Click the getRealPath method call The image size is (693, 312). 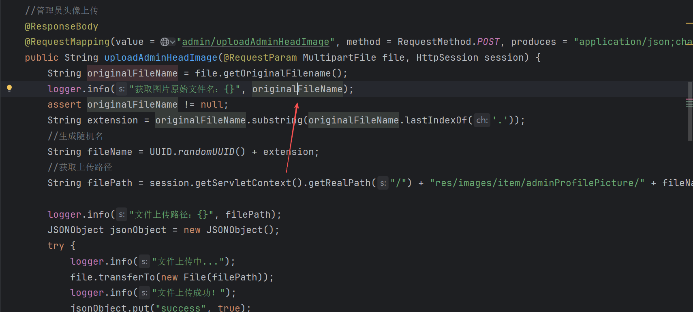(340, 183)
